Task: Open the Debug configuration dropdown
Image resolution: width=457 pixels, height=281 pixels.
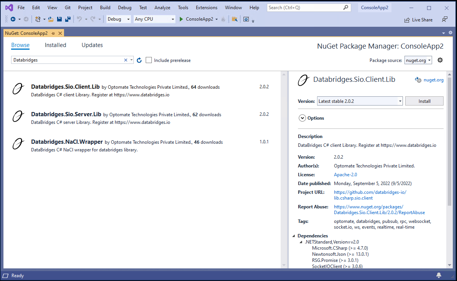Action: point(118,19)
